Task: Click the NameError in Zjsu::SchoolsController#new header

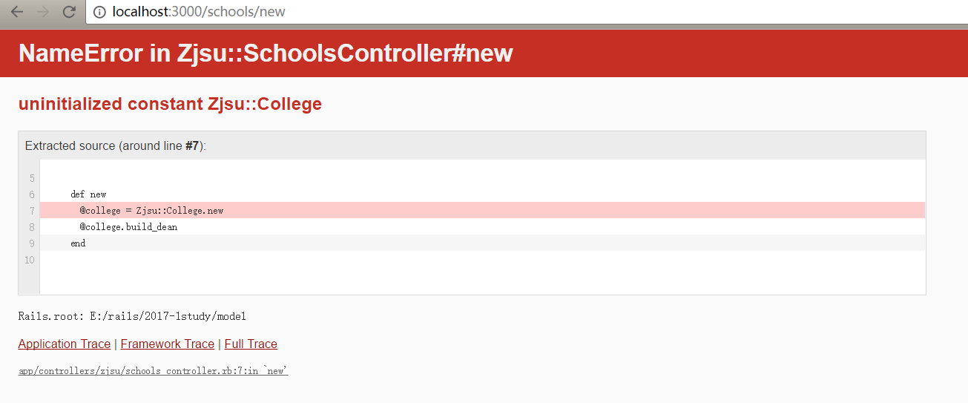Action: [x=266, y=53]
